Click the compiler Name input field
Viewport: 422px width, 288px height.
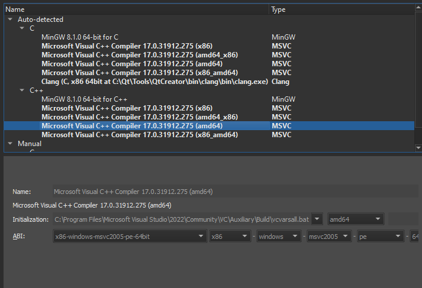pyautogui.click(x=236, y=192)
